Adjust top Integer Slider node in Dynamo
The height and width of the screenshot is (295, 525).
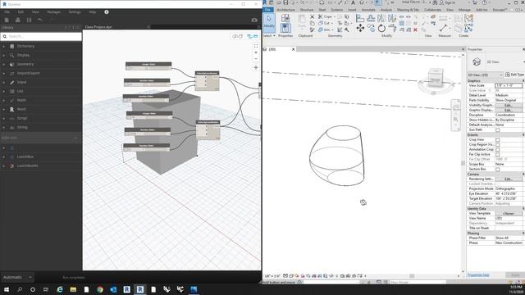click(148, 66)
